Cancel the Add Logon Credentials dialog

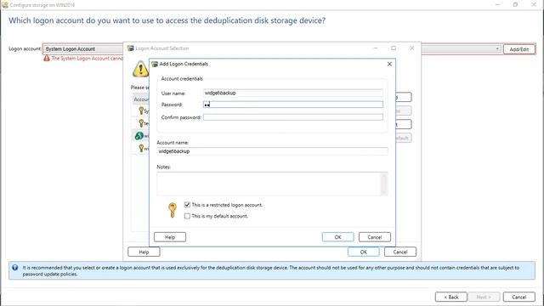[x=374, y=237]
